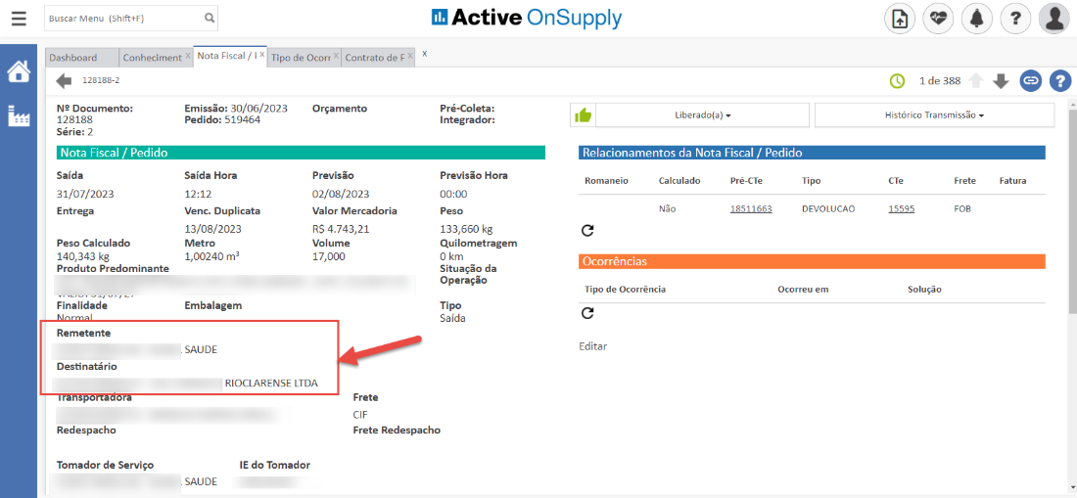
Task: Open the header question mark help icon
Action: click(1015, 19)
